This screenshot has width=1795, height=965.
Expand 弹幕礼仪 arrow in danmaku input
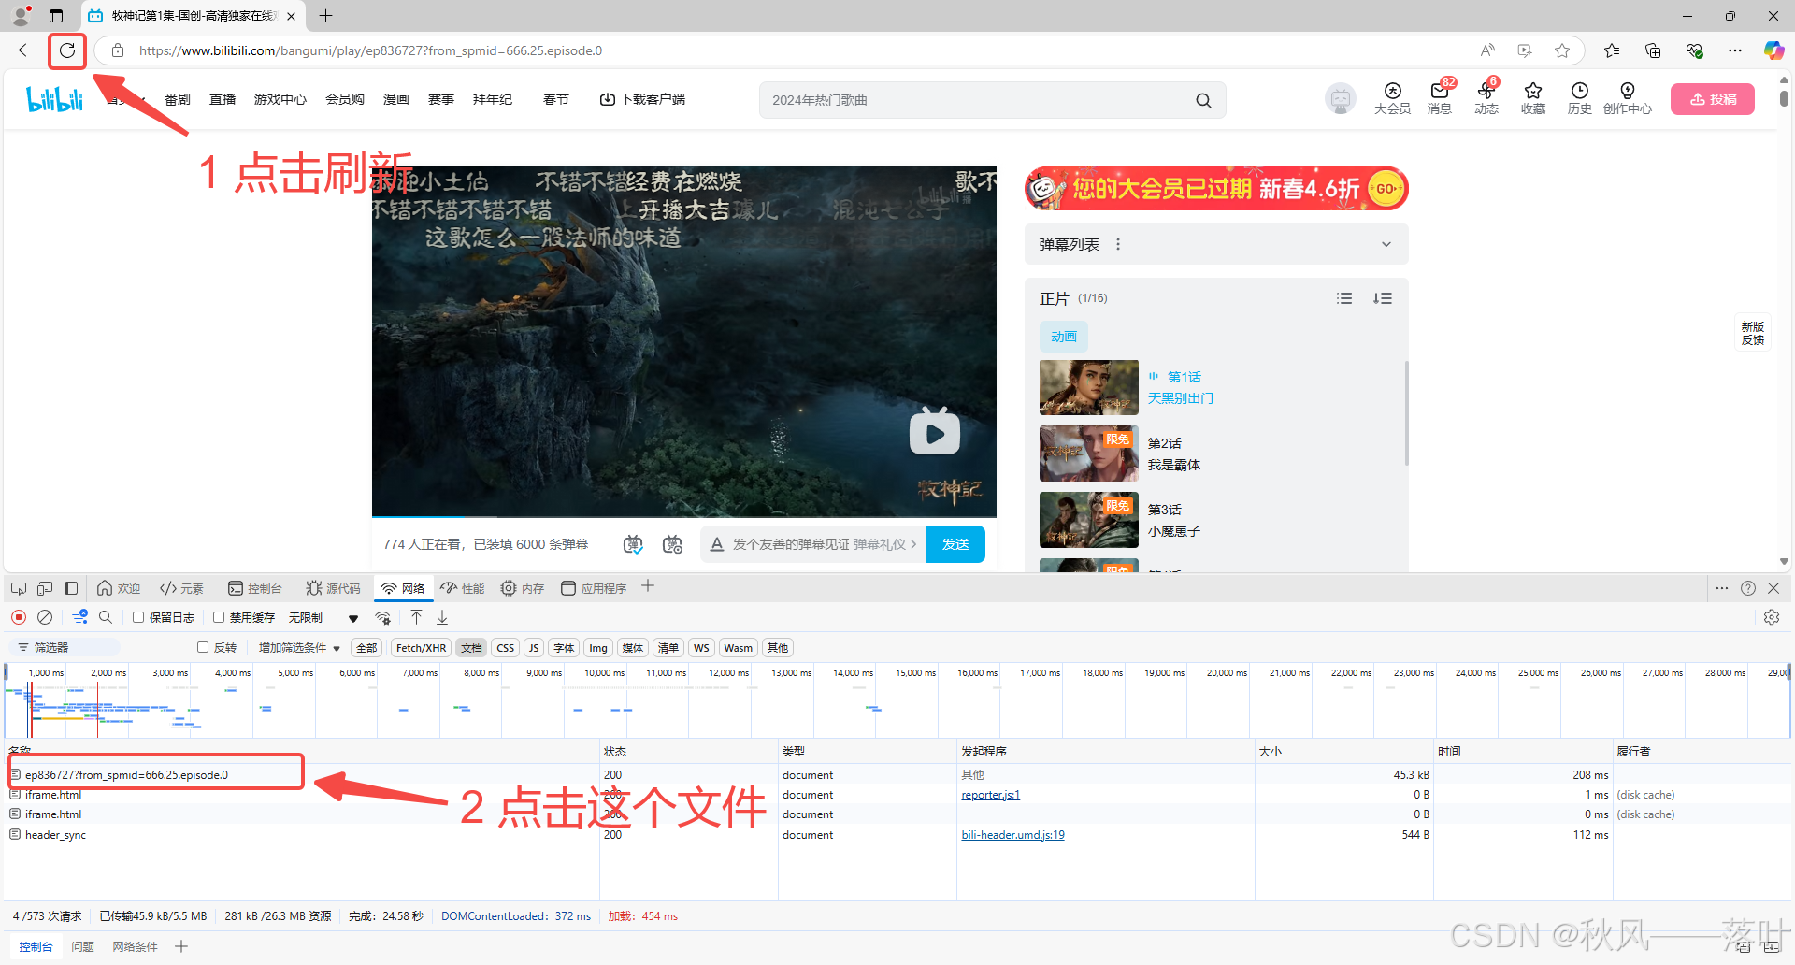[913, 544]
